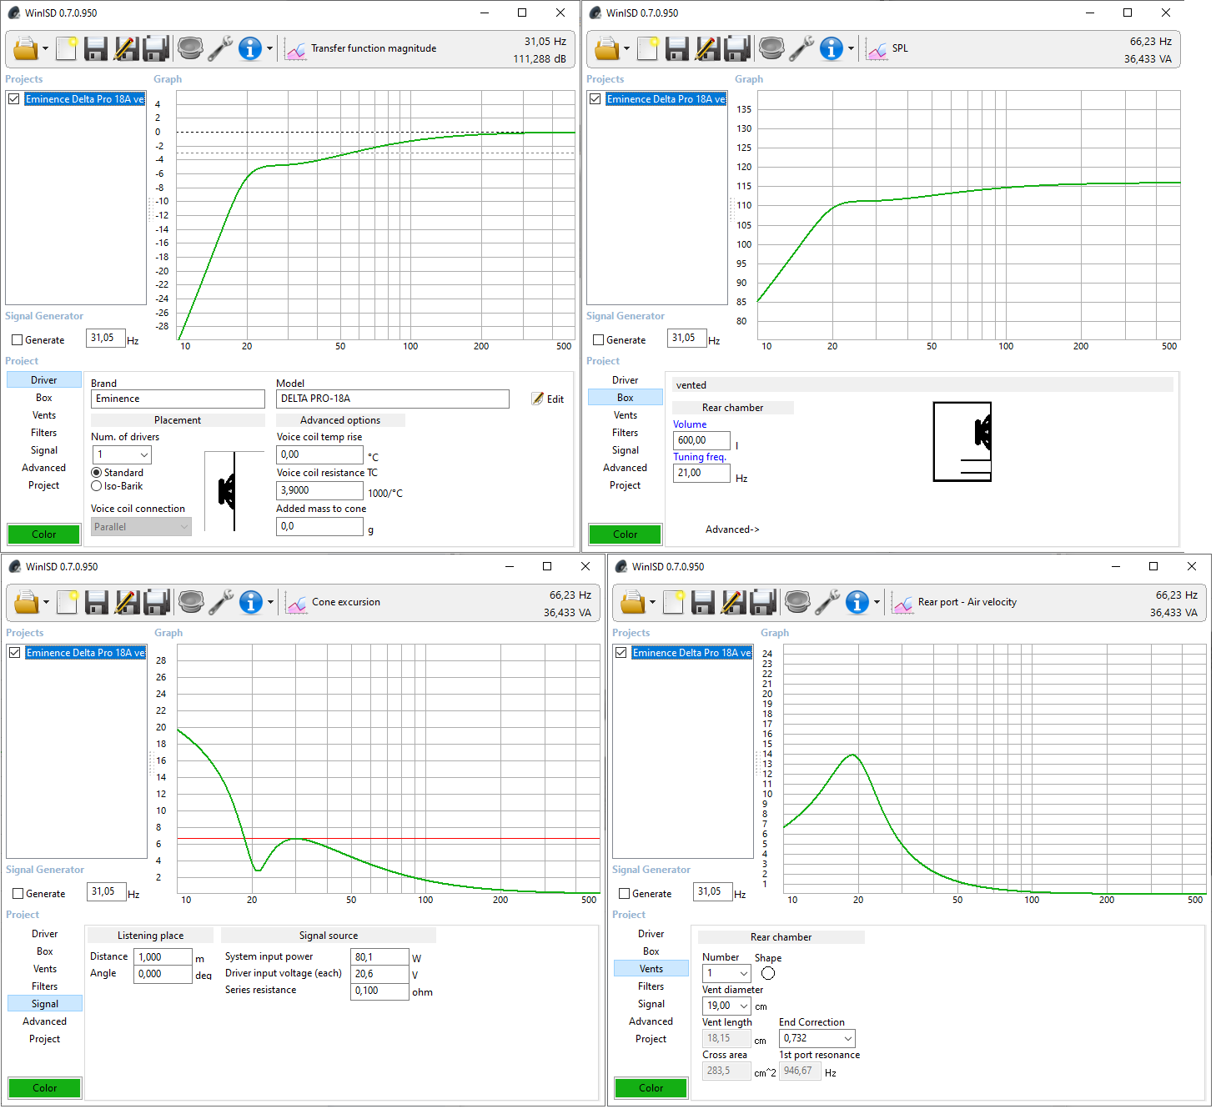Screen dimensions: 1216x1109
Task: Open driver editor speaker icon in Transfer function window
Action: 190,48
